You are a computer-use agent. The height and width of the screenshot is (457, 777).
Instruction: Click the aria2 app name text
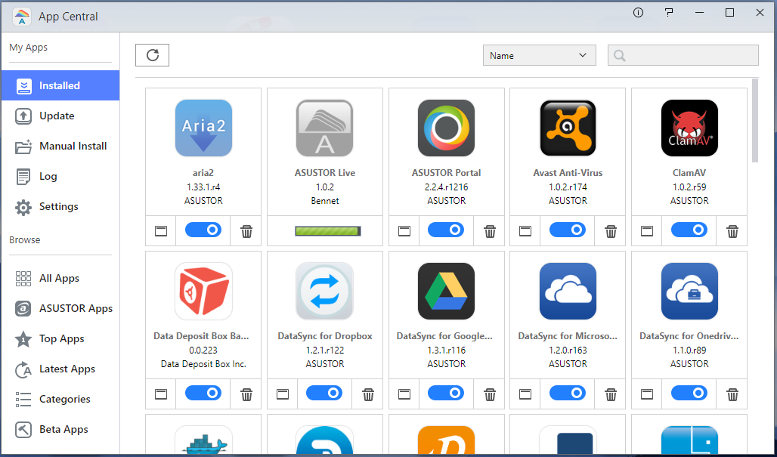[203, 173]
